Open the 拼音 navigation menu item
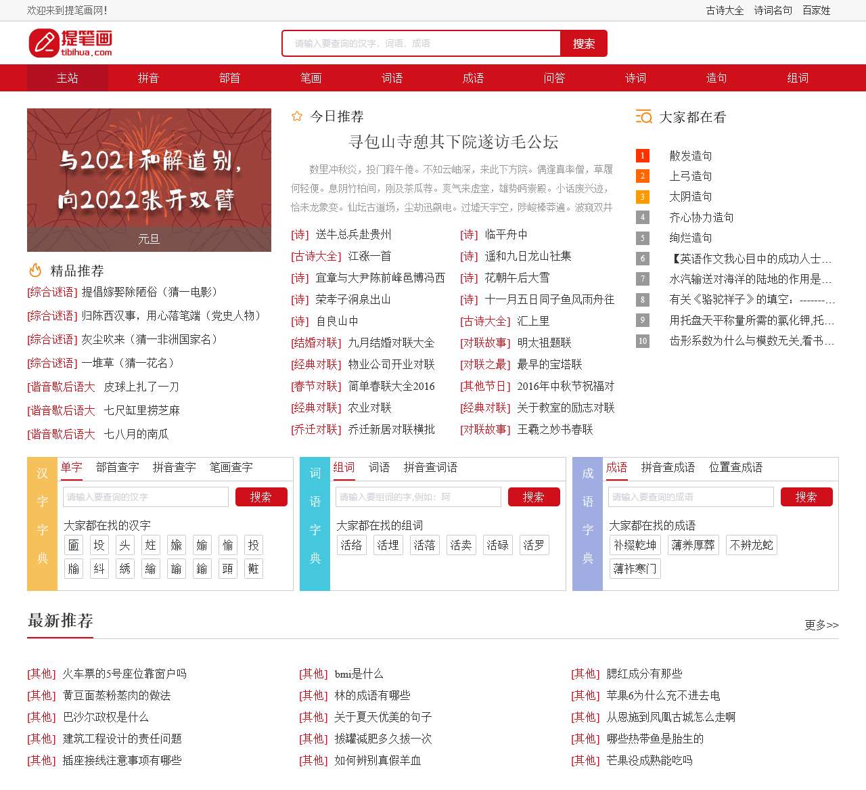866x790 pixels. [x=148, y=78]
